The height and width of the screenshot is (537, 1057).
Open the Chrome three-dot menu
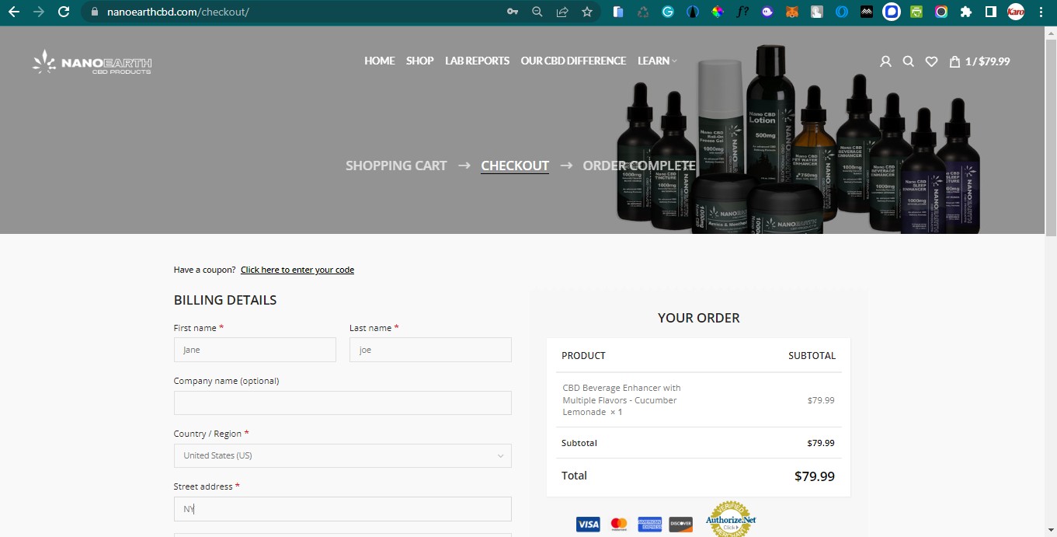(x=1041, y=12)
